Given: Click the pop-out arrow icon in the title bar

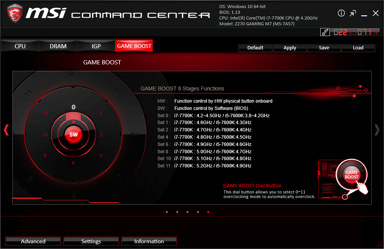Looking at the screenshot, I should 353,13.
